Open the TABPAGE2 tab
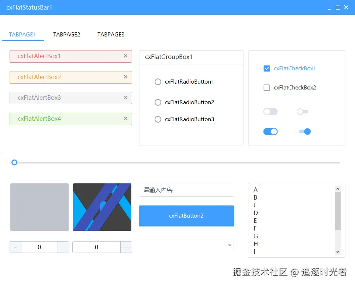The width and height of the screenshot is (355, 285). click(66, 35)
